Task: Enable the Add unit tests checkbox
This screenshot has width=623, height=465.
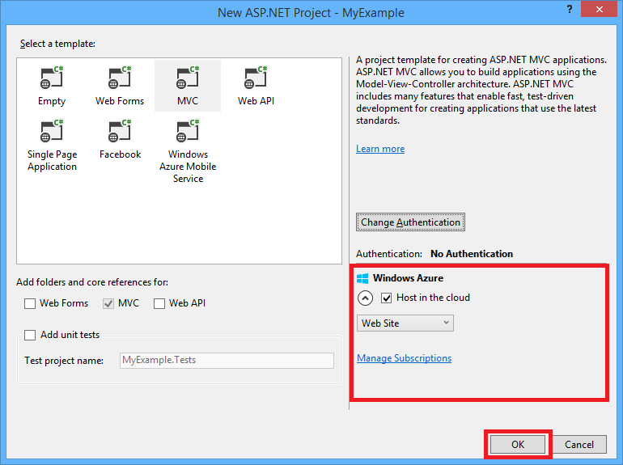Action: click(x=30, y=335)
